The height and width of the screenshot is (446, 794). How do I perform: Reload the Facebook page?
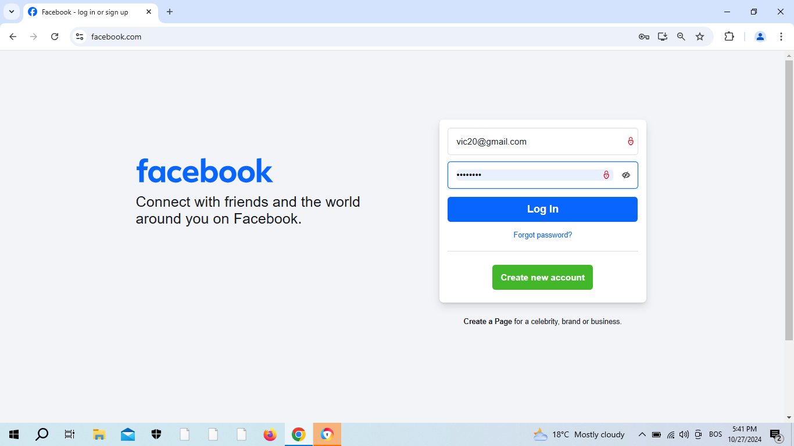55,37
